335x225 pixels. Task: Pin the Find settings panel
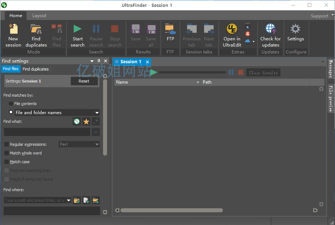tap(99, 61)
